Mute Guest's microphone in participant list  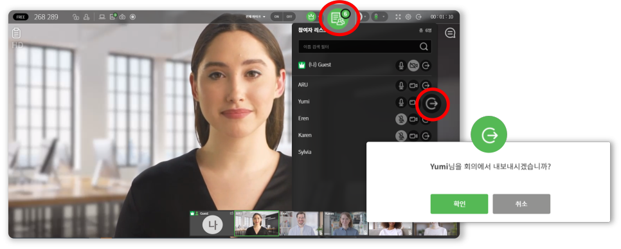pyautogui.click(x=401, y=66)
